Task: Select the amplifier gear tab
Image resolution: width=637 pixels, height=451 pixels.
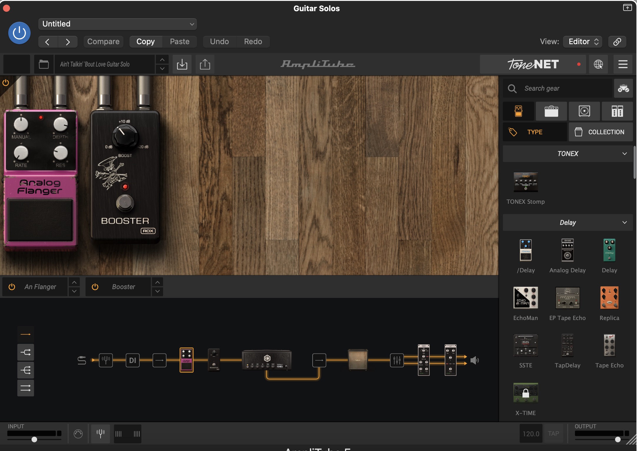Action: click(551, 111)
